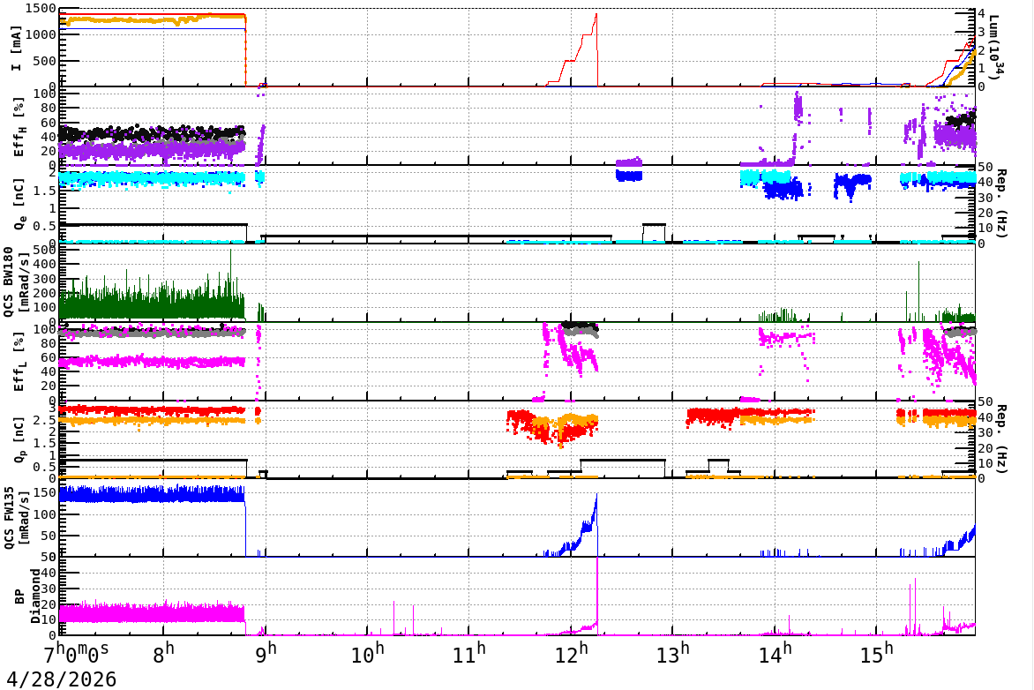Click the 14h time axis label
The image size is (1034, 690).
pyautogui.click(x=775, y=654)
